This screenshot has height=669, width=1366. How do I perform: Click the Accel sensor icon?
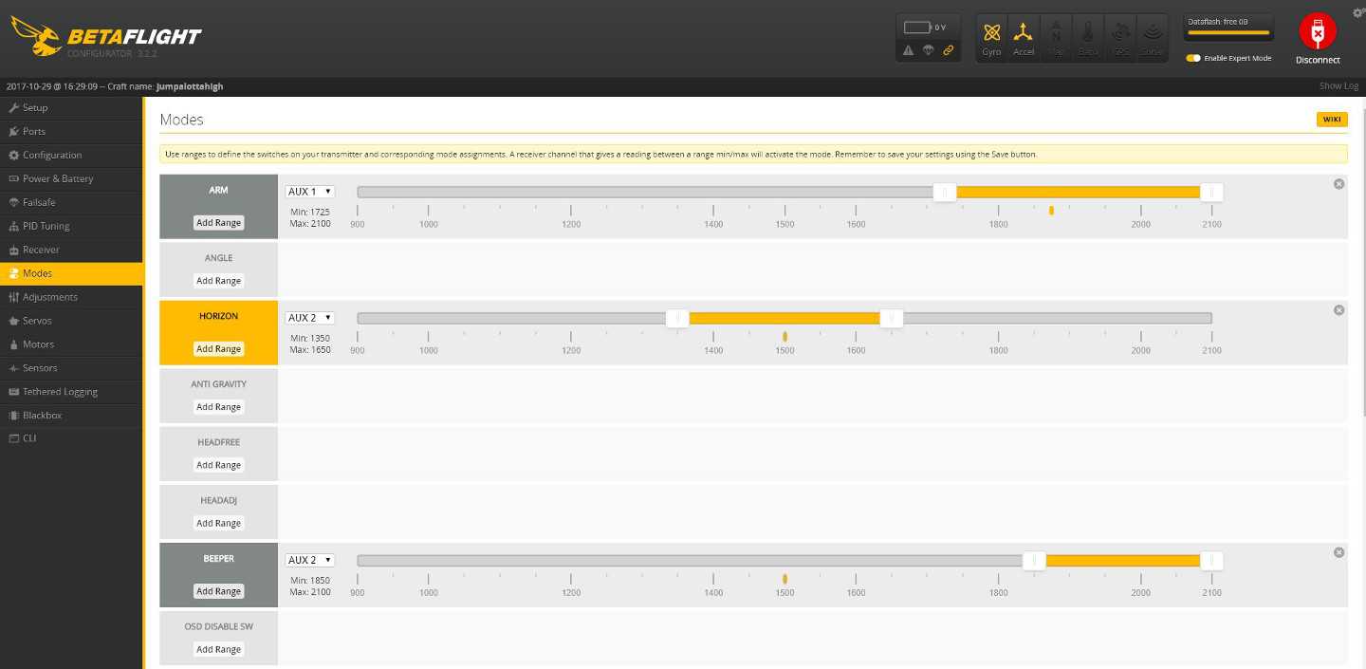pyautogui.click(x=1024, y=38)
